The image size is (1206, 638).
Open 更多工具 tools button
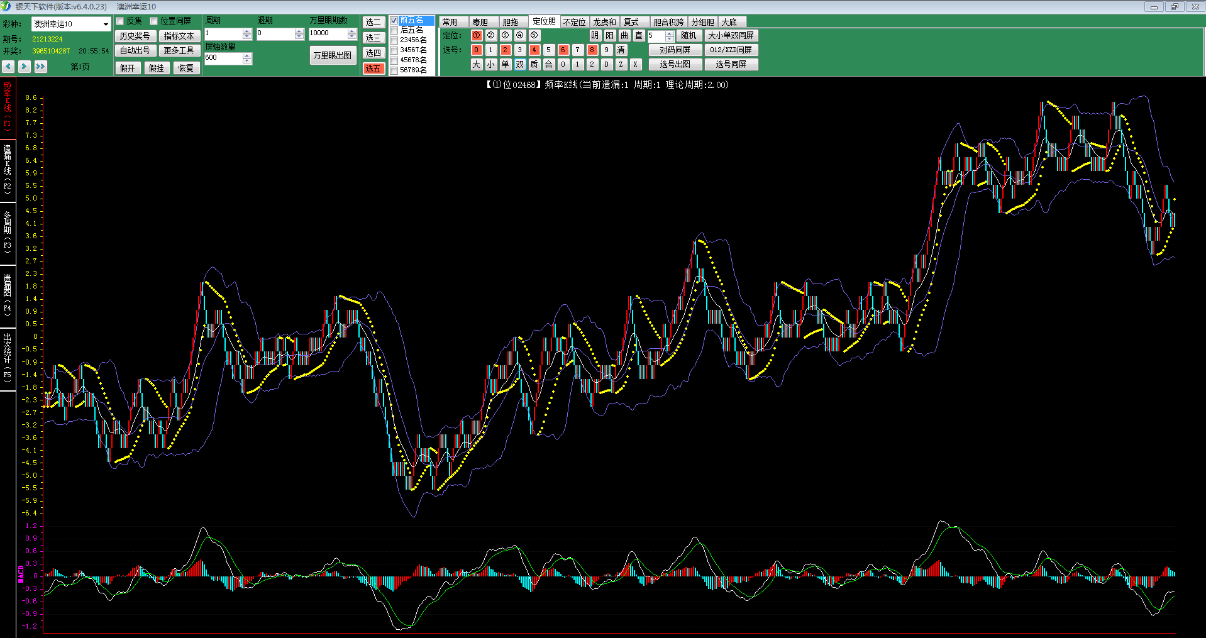(179, 50)
